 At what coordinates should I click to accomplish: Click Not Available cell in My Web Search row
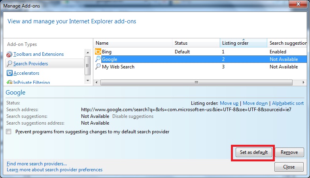(x=284, y=66)
